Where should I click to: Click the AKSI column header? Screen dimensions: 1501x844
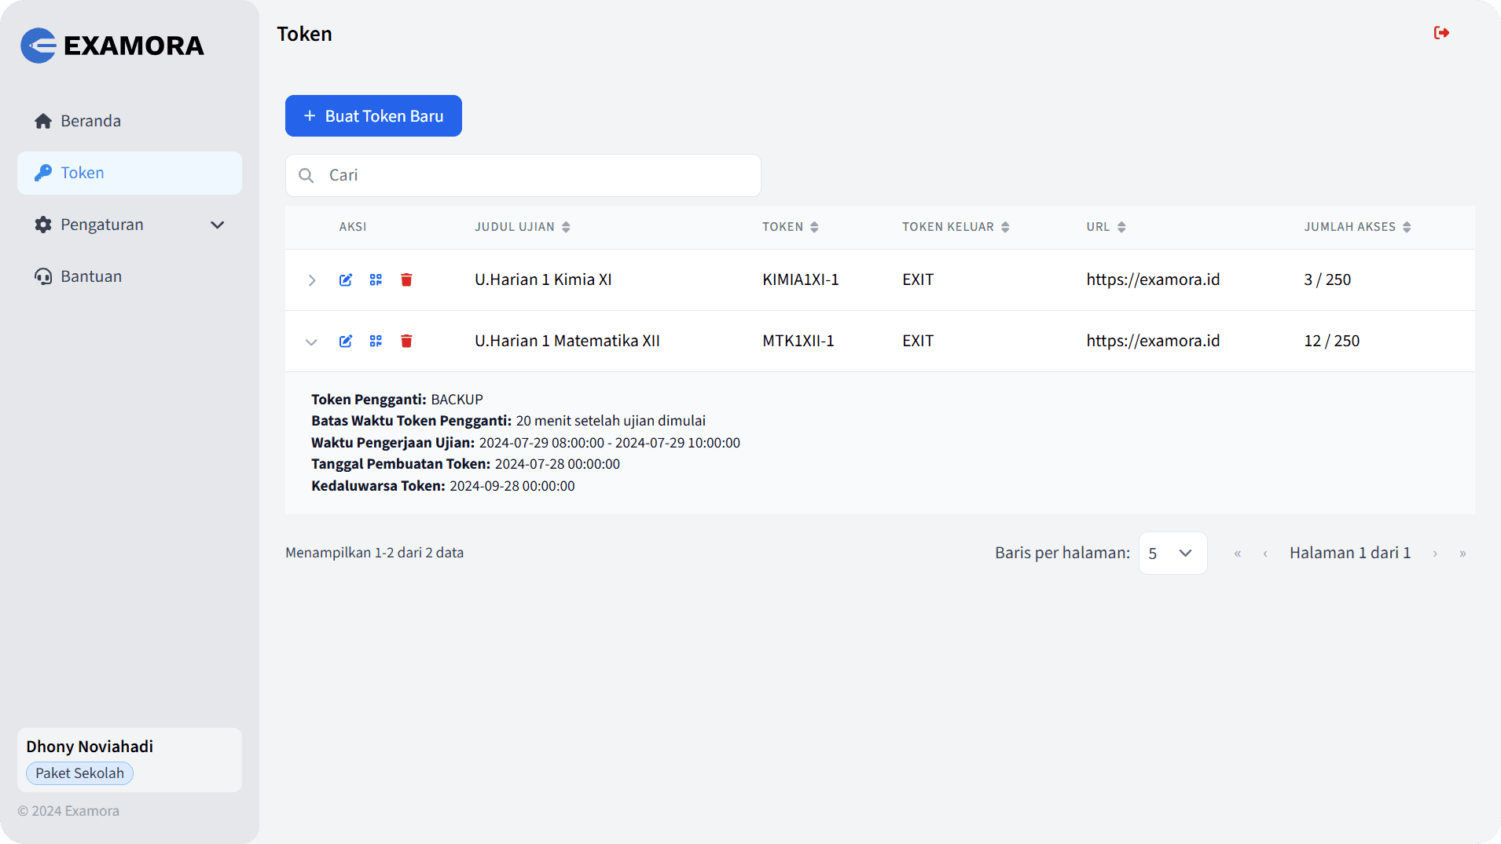(x=353, y=227)
